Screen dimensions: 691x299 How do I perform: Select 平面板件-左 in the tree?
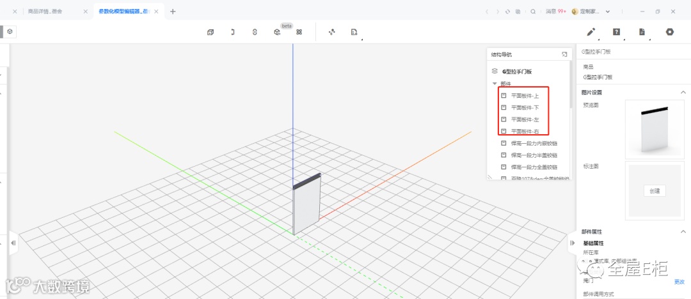[525, 119]
